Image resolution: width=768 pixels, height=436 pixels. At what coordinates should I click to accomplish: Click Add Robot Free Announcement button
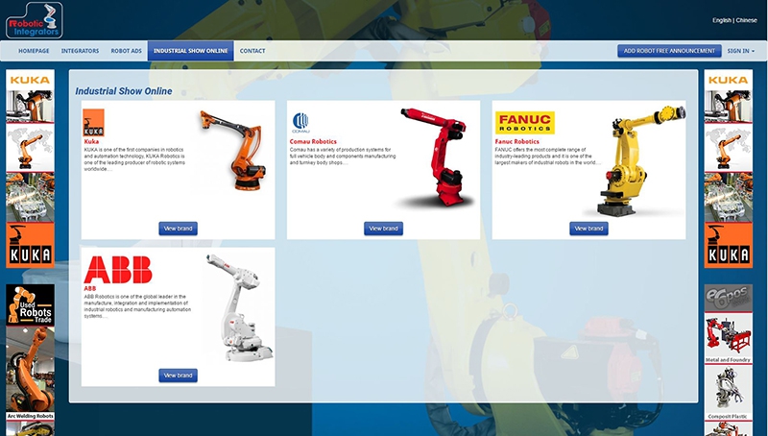(669, 51)
